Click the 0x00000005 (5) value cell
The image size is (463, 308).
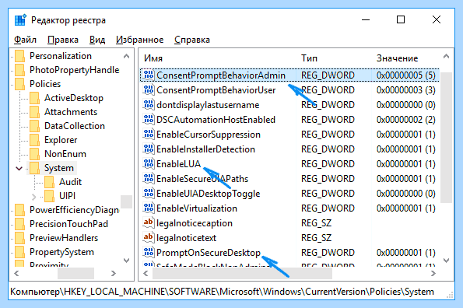coord(405,75)
